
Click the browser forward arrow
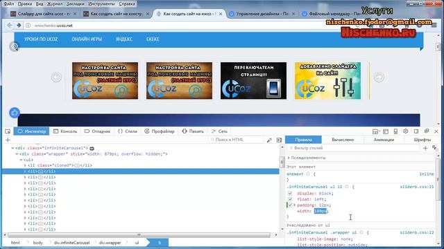pyautogui.click(x=19, y=26)
